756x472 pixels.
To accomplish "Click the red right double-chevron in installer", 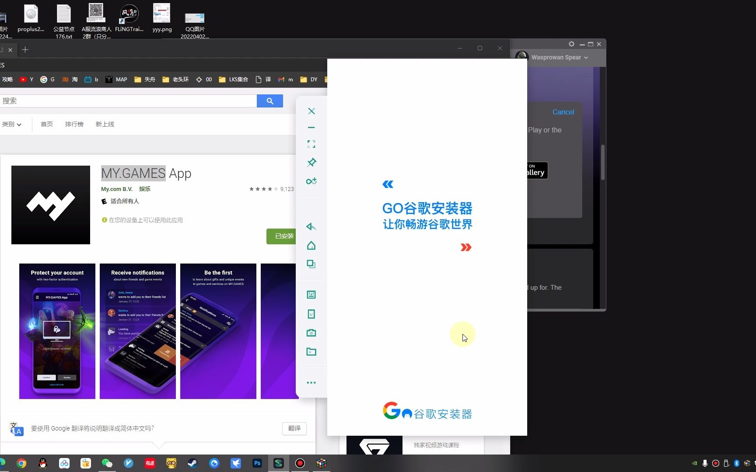I will coord(466,247).
